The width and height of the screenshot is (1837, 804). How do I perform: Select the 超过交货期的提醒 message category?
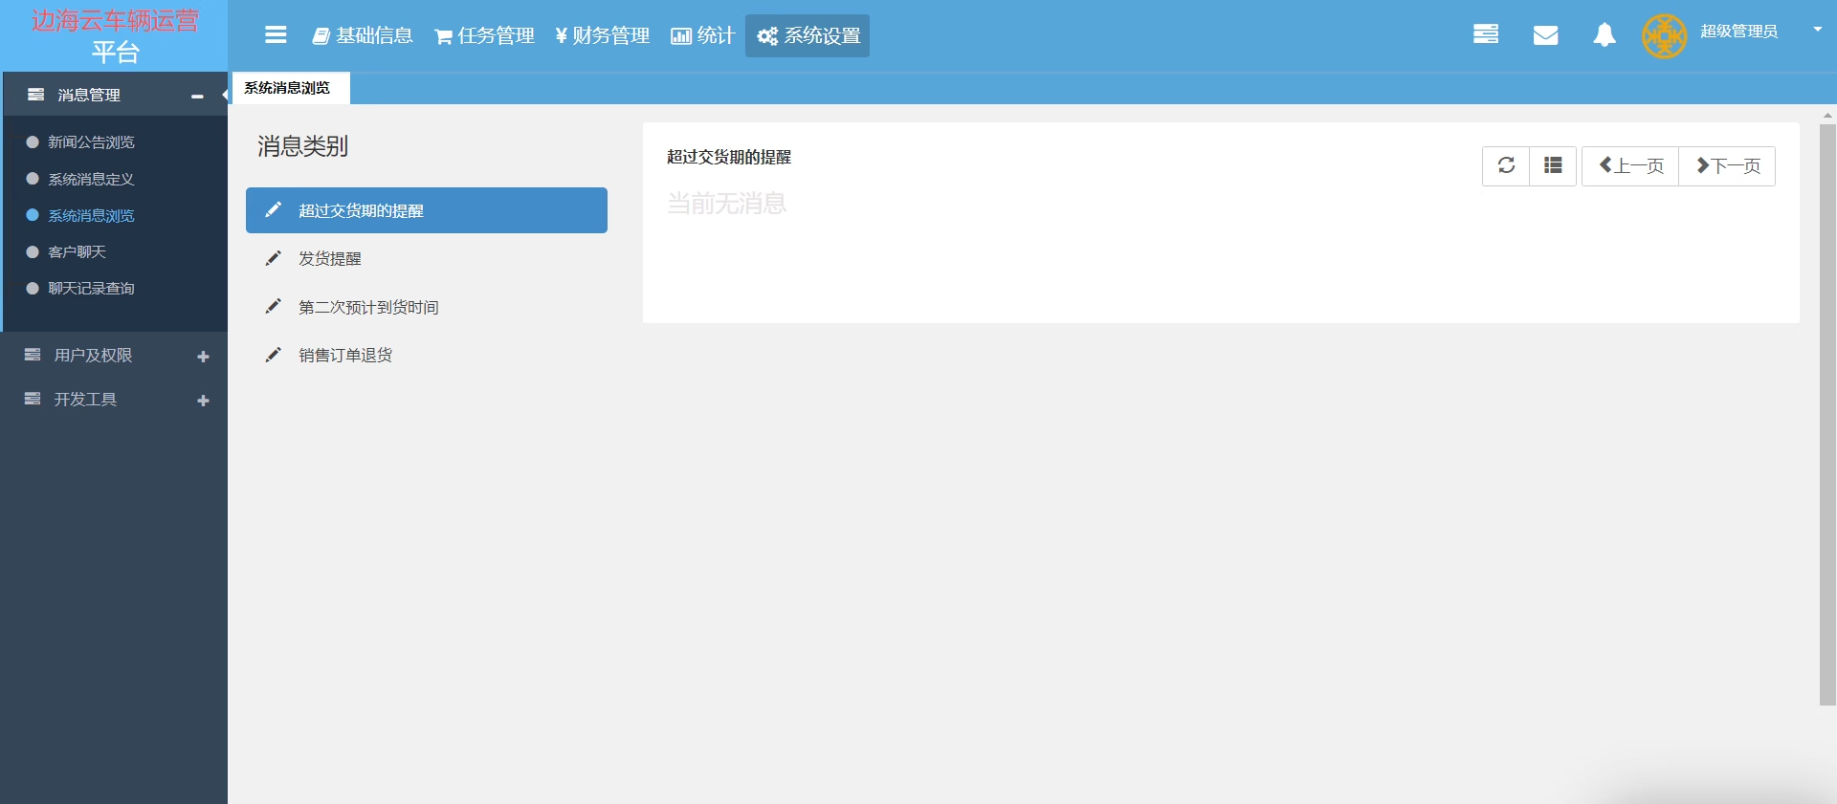point(427,210)
